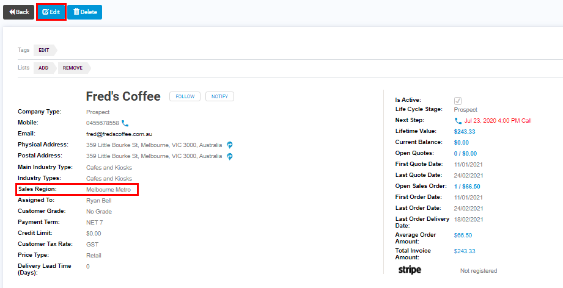Click the Postal Address 359 Little Bourke St text

[154, 156]
